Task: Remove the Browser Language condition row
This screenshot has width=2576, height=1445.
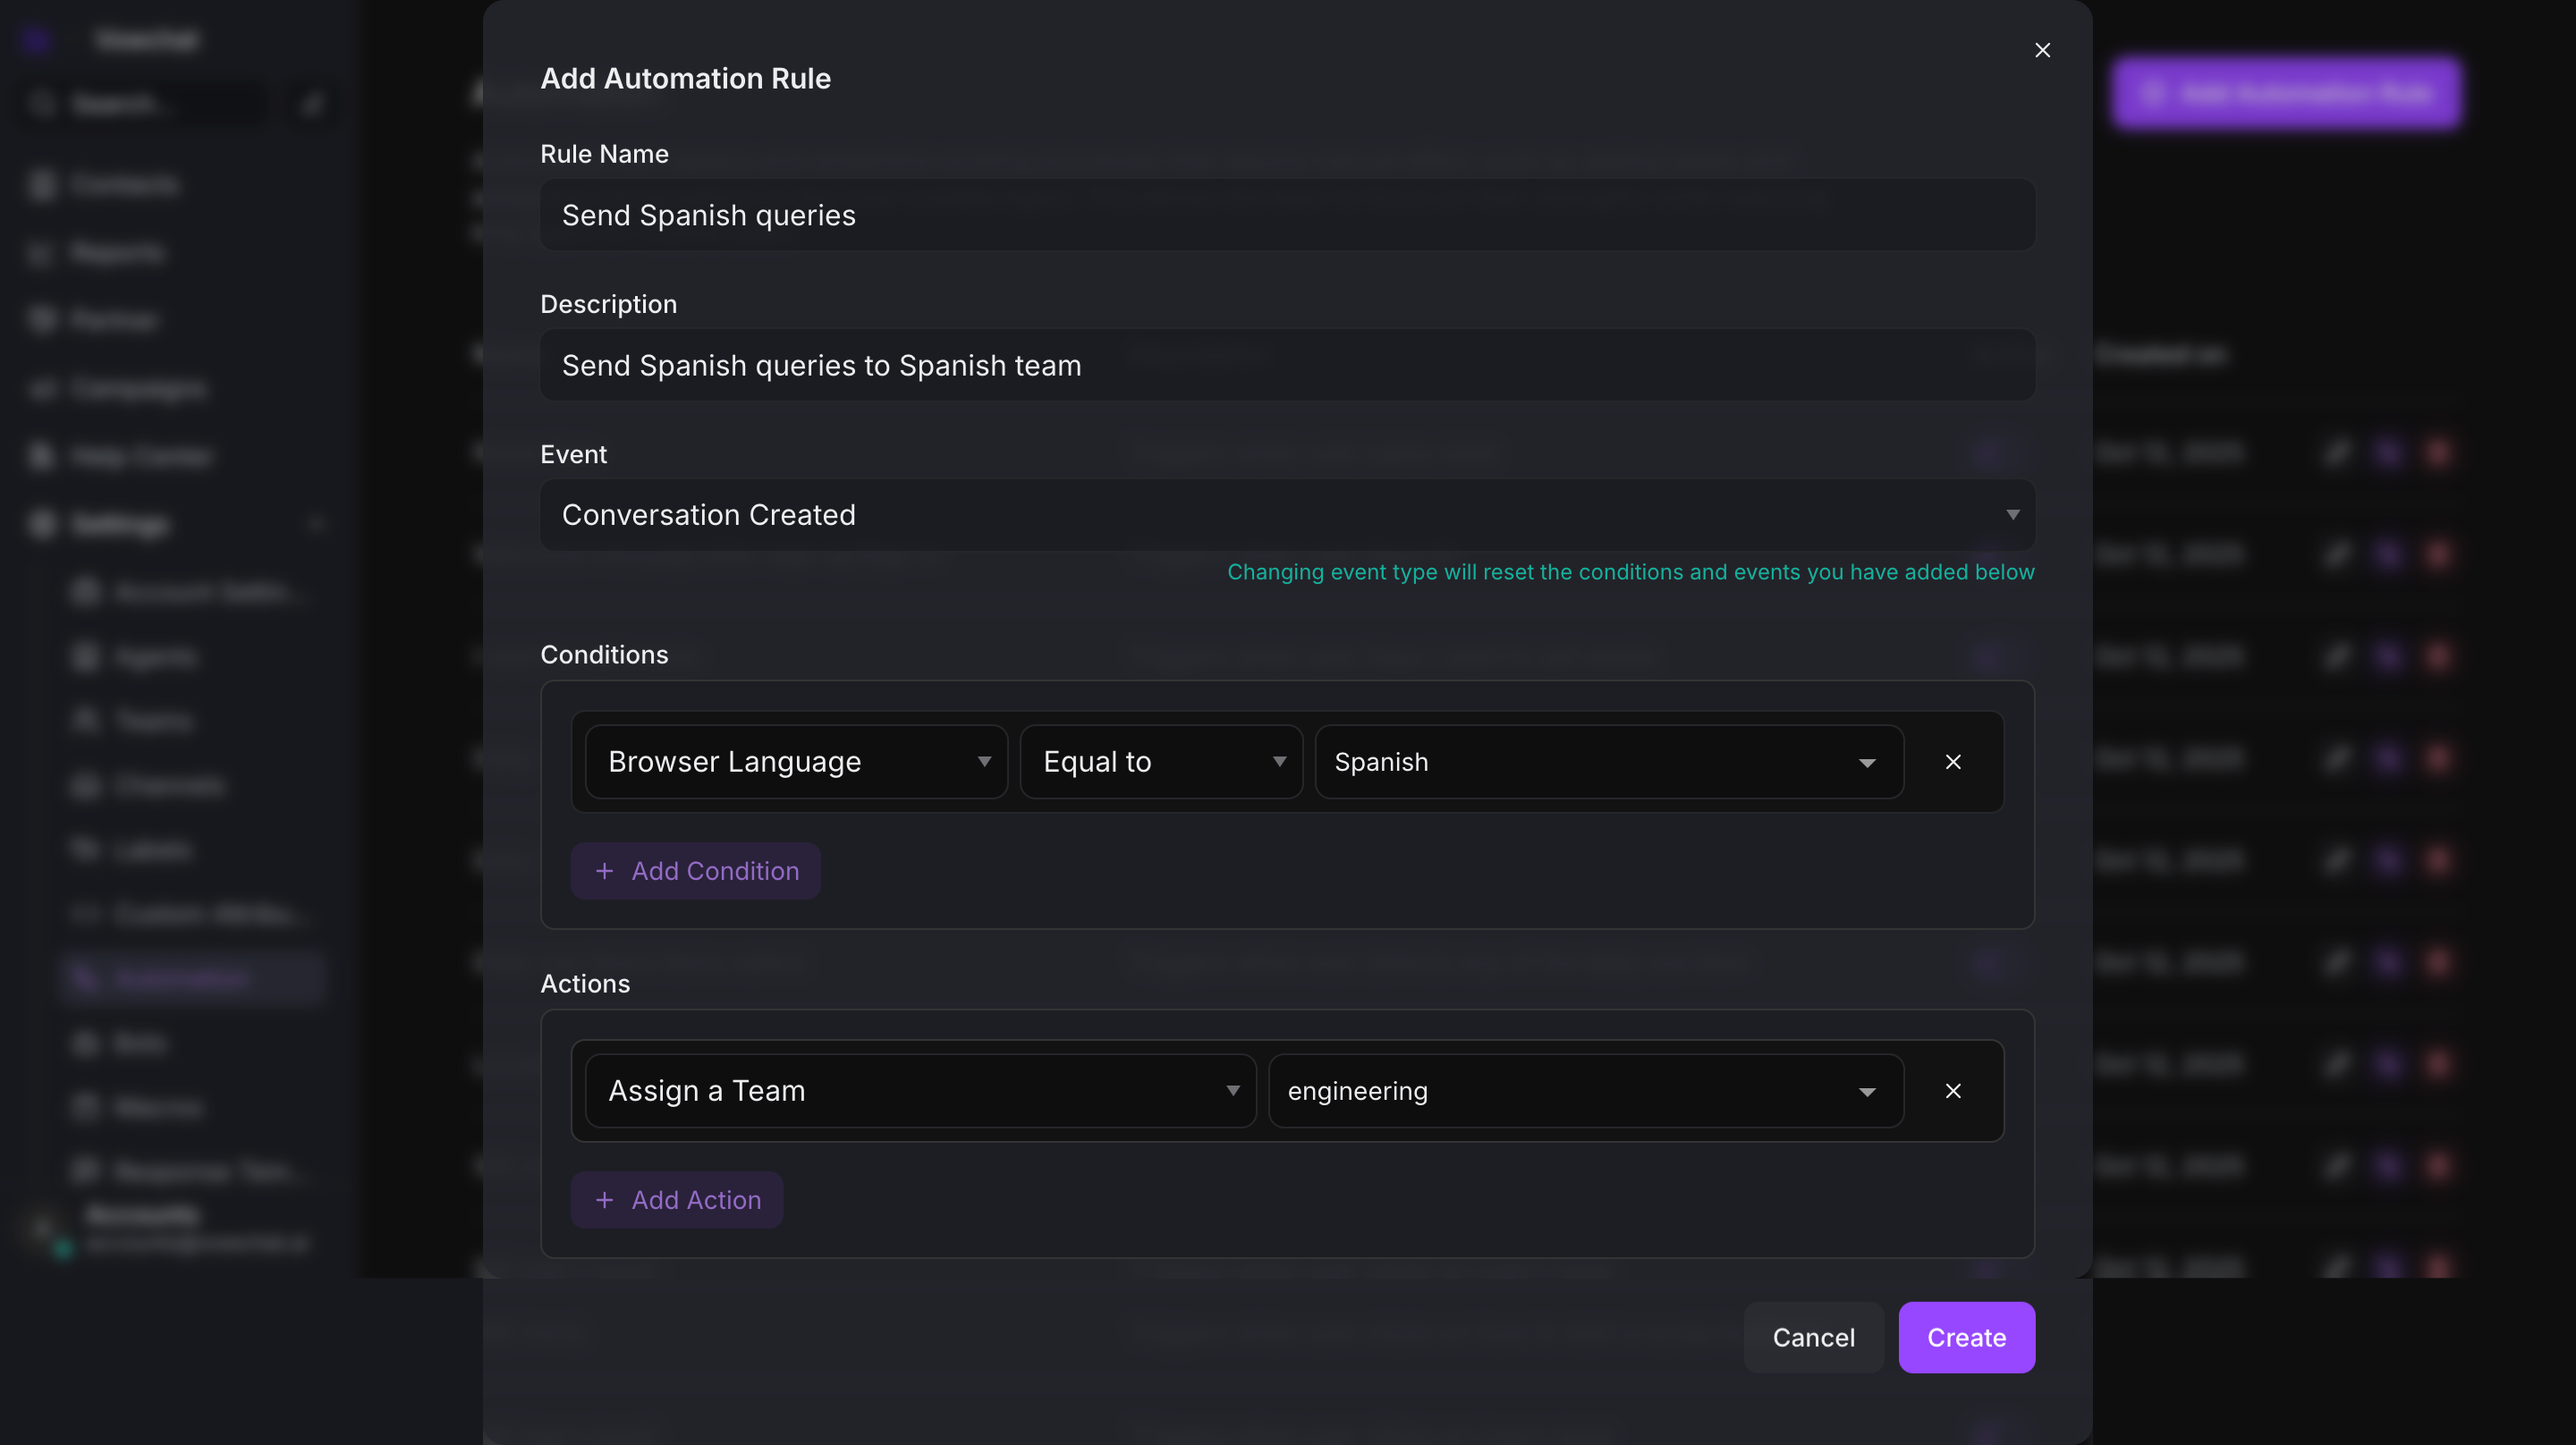Action: click(x=1952, y=762)
